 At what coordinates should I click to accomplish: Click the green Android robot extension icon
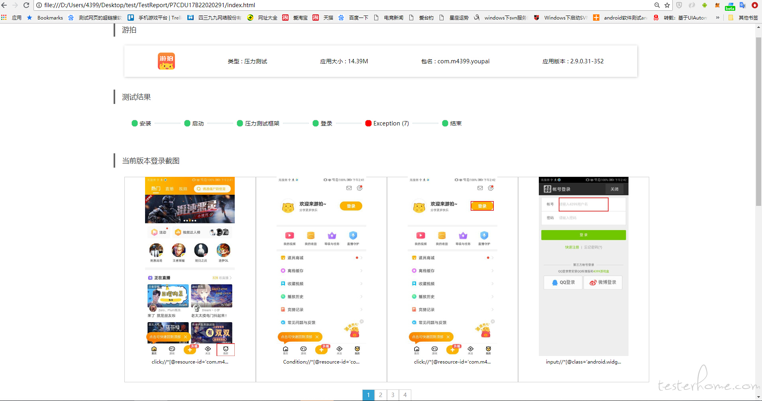click(x=705, y=5)
